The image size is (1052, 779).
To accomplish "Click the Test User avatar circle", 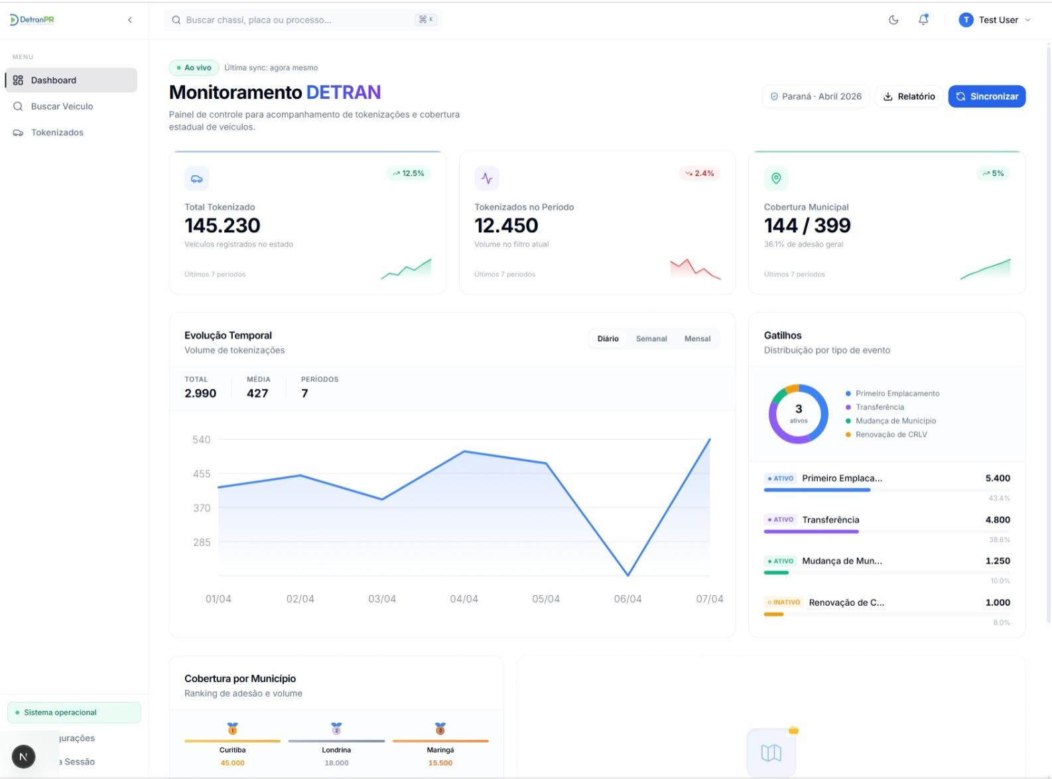I will [966, 20].
